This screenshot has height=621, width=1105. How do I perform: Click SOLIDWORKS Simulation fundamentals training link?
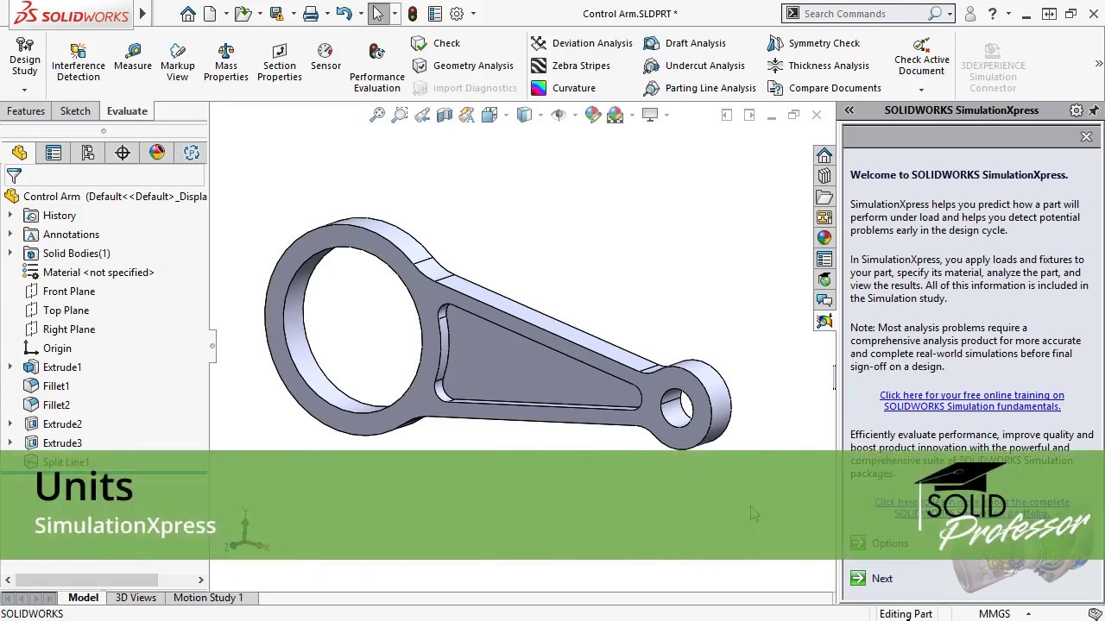tap(971, 401)
